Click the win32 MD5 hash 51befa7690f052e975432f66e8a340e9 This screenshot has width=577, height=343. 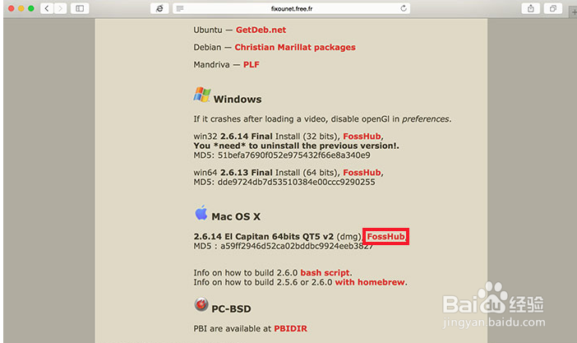294,155
